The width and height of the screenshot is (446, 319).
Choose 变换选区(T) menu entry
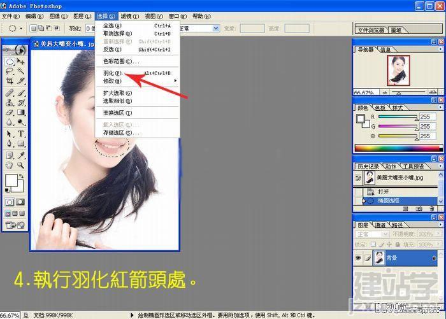(137, 113)
